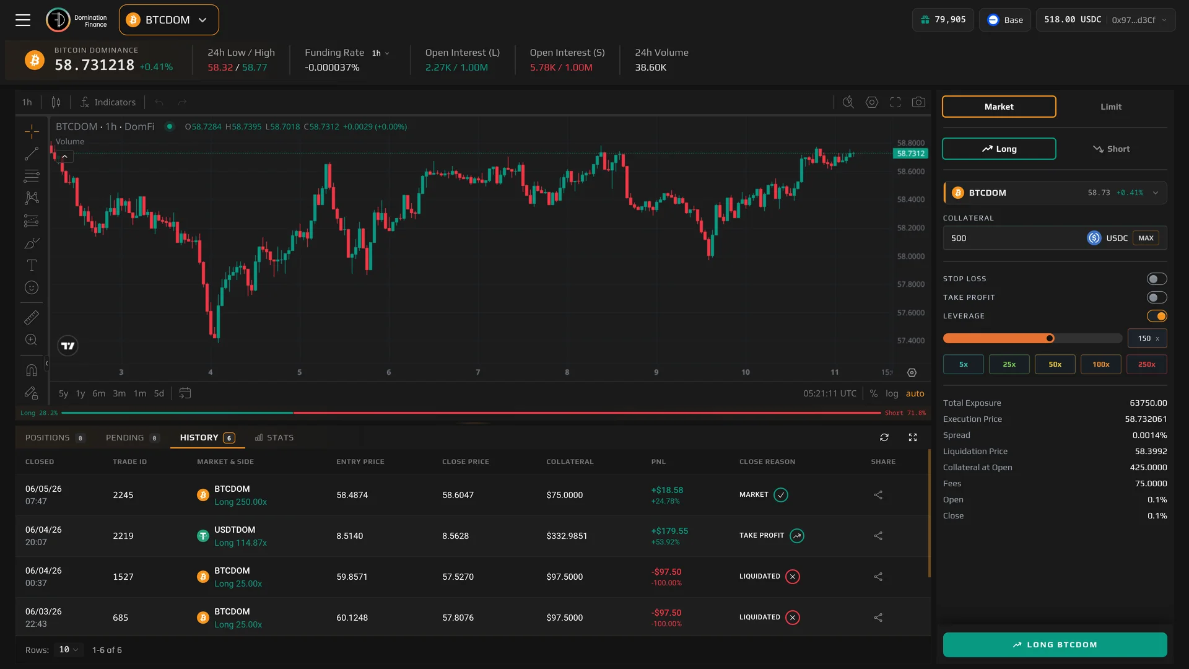Screen dimensions: 1189x669
Task: Share trade 2245 result
Action: [x=878, y=495]
